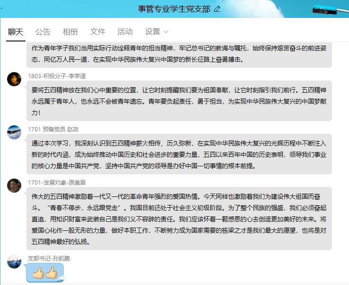Image resolution: width=349 pixels, height=285 pixels.
Task: Select message starting with 通过本次学习
Action: 179,154
